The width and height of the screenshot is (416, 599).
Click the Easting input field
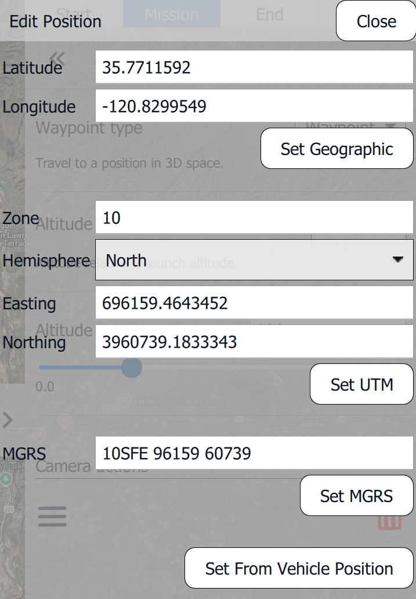point(254,303)
